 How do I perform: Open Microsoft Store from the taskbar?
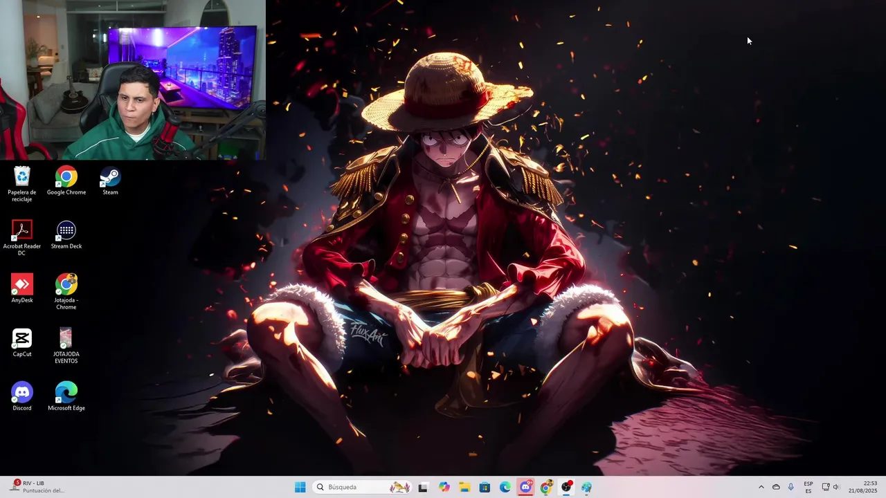(485, 487)
